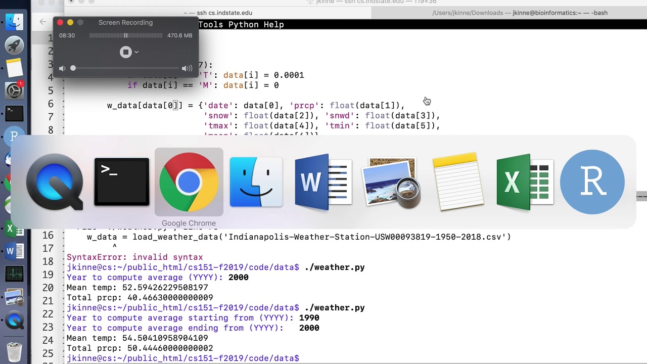Click "Total prcp: 50.44460000000002" output
Viewport: 647px width, 364px height.
pos(140,348)
